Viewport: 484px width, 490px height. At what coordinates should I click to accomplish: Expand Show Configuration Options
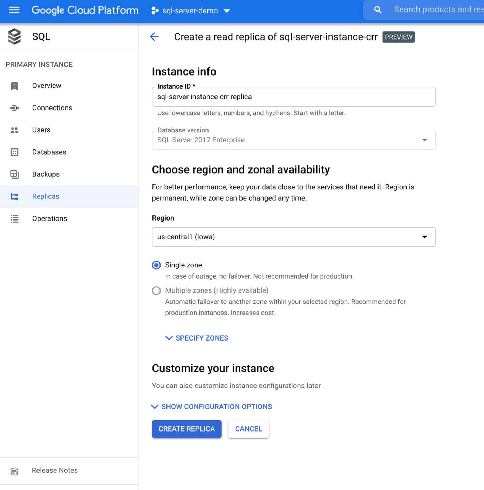(212, 407)
